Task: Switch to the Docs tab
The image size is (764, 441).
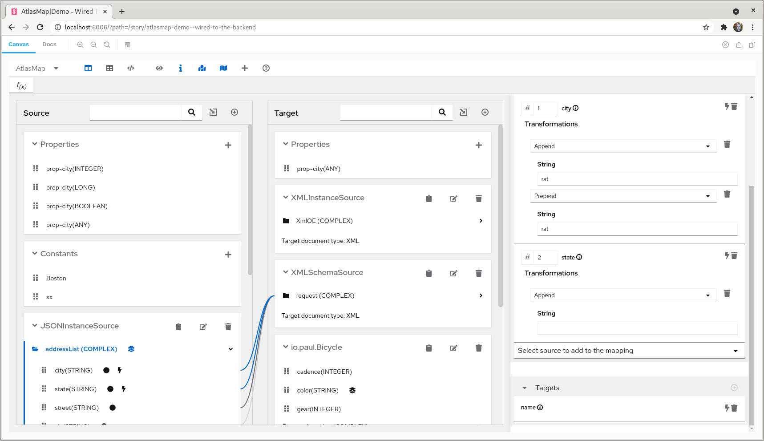Action: coord(49,44)
